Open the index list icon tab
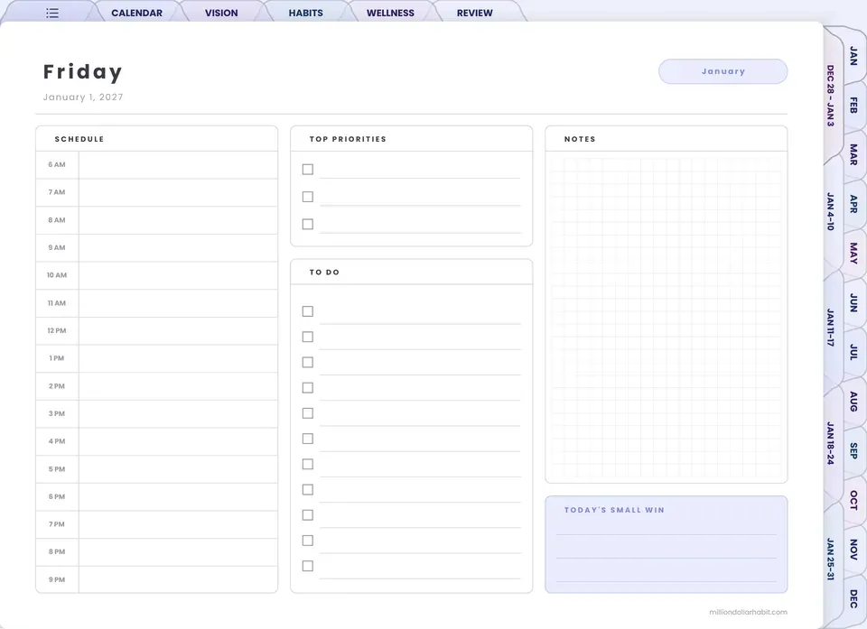Screen dimensions: 867x629 [52, 13]
